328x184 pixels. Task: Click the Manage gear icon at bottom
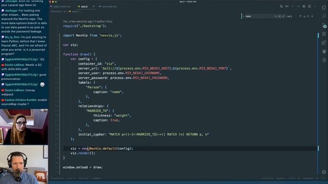(x=324, y=172)
